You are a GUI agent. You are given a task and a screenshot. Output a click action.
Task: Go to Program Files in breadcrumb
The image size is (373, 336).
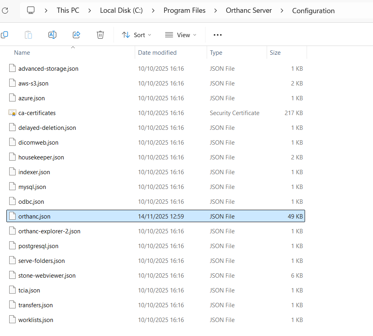184,10
